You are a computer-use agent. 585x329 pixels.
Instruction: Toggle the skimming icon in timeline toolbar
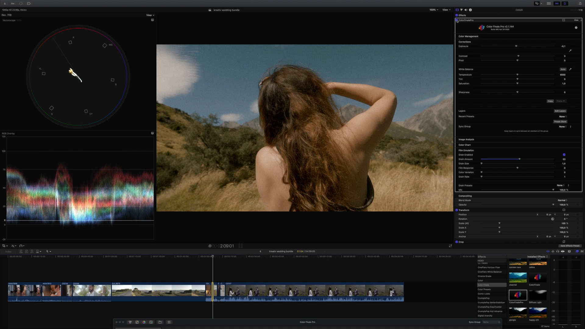click(x=548, y=251)
